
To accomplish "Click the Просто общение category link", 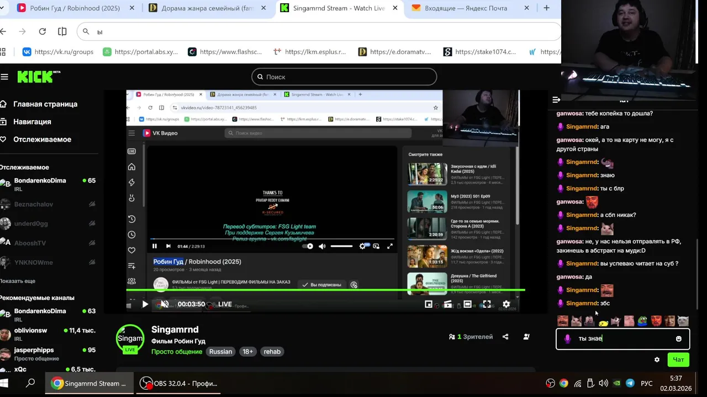I will pos(177,352).
